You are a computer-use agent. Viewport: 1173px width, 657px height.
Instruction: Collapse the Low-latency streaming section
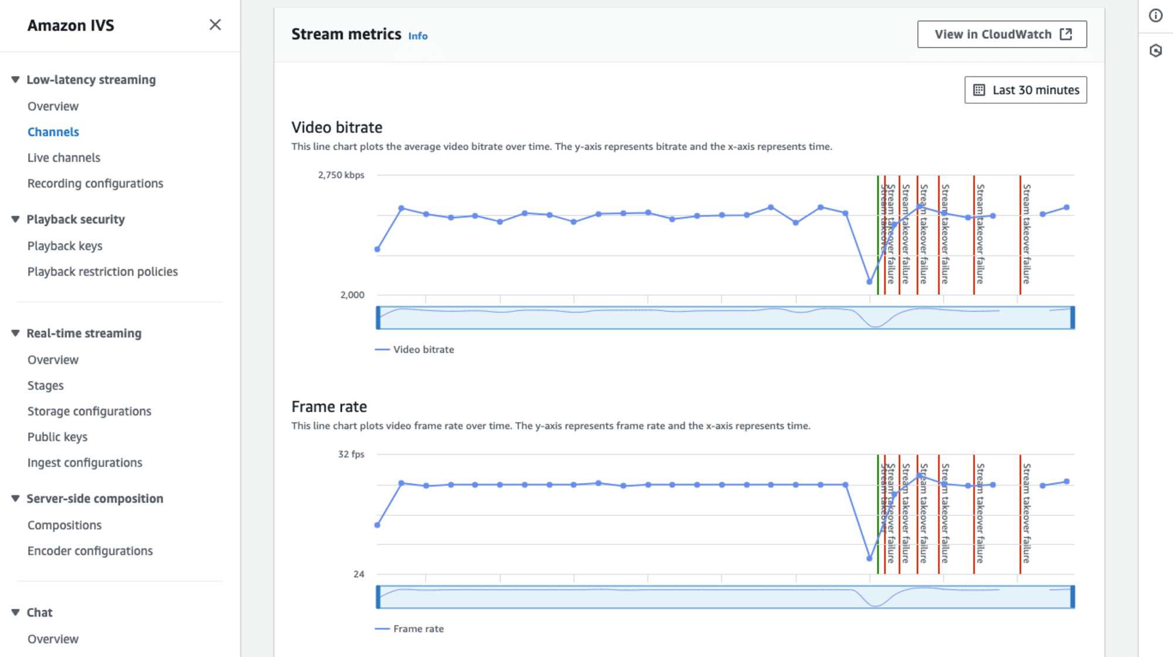pos(15,80)
